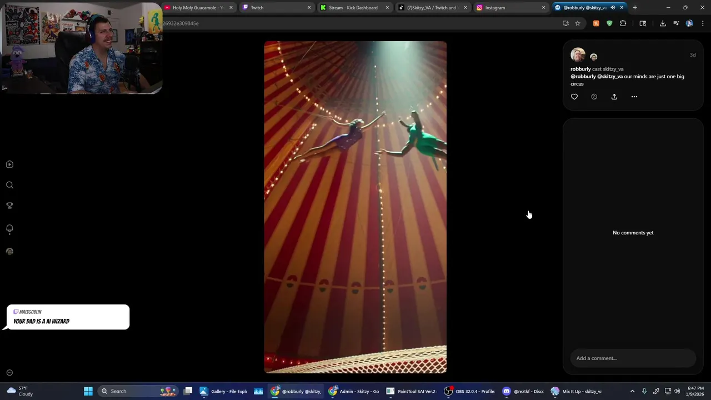This screenshot has width=711, height=400.
Task: Open robburly username link
Action: 580,69
